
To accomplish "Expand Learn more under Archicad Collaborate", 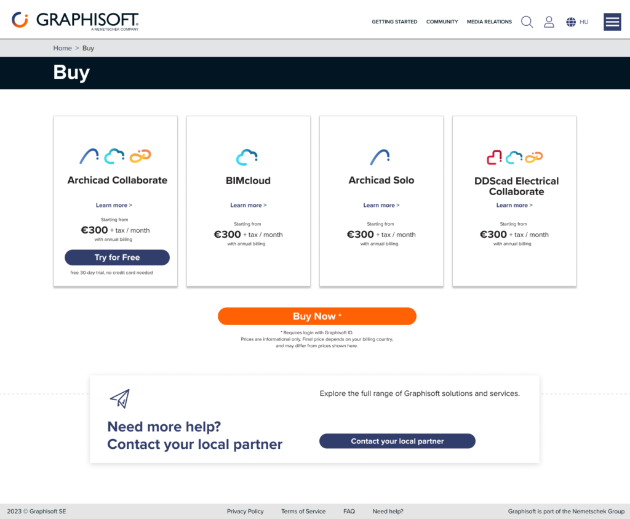I will (x=114, y=205).
